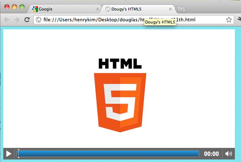Image resolution: width=241 pixels, height=162 pixels.
Task: Click the seek handle at video start
Action: coord(18,154)
